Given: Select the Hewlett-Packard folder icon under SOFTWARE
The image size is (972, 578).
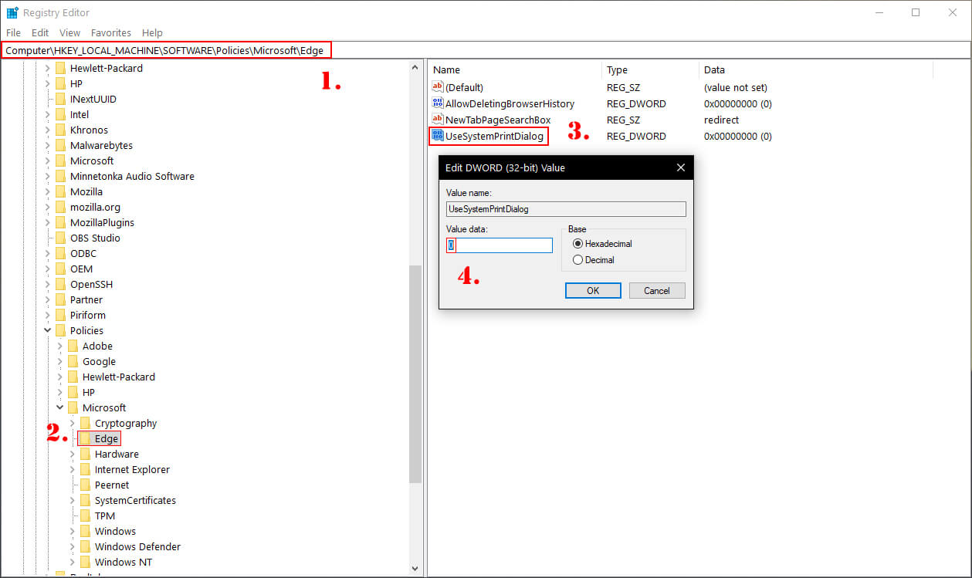Looking at the screenshot, I should click(x=60, y=68).
